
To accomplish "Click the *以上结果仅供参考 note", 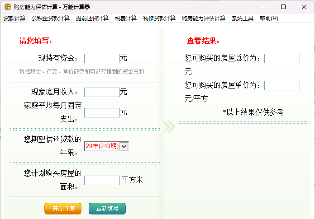I will [253, 112].
